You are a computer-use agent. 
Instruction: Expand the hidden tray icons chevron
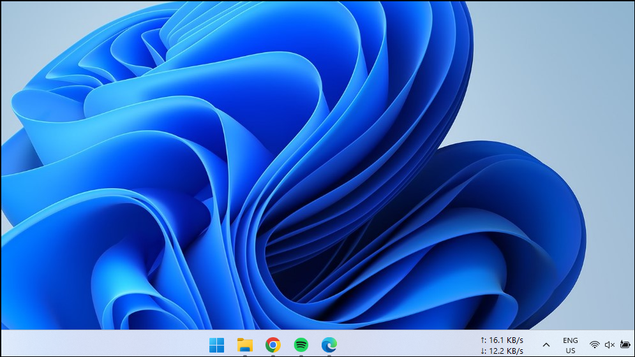[x=546, y=345]
